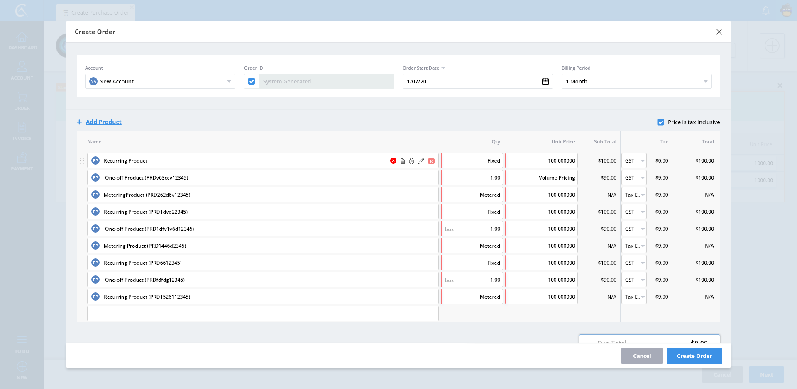Open the Order Start Date calendar picker
797x389 pixels.
545,81
